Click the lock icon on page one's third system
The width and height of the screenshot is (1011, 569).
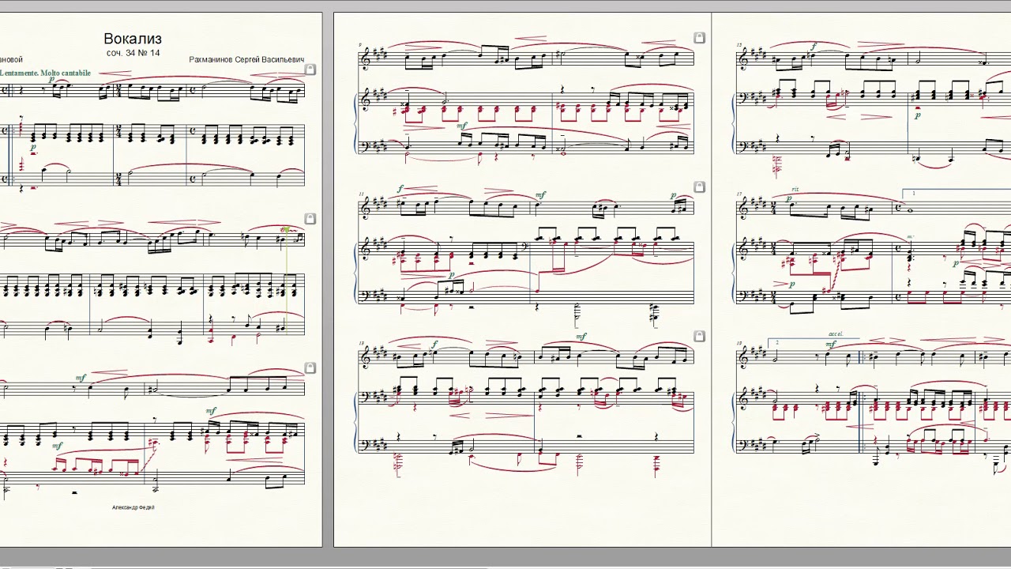click(310, 367)
